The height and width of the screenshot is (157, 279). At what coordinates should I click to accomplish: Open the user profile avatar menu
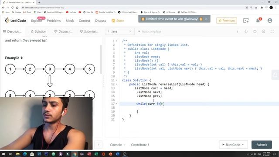pyautogui.click(x=270, y=20)
